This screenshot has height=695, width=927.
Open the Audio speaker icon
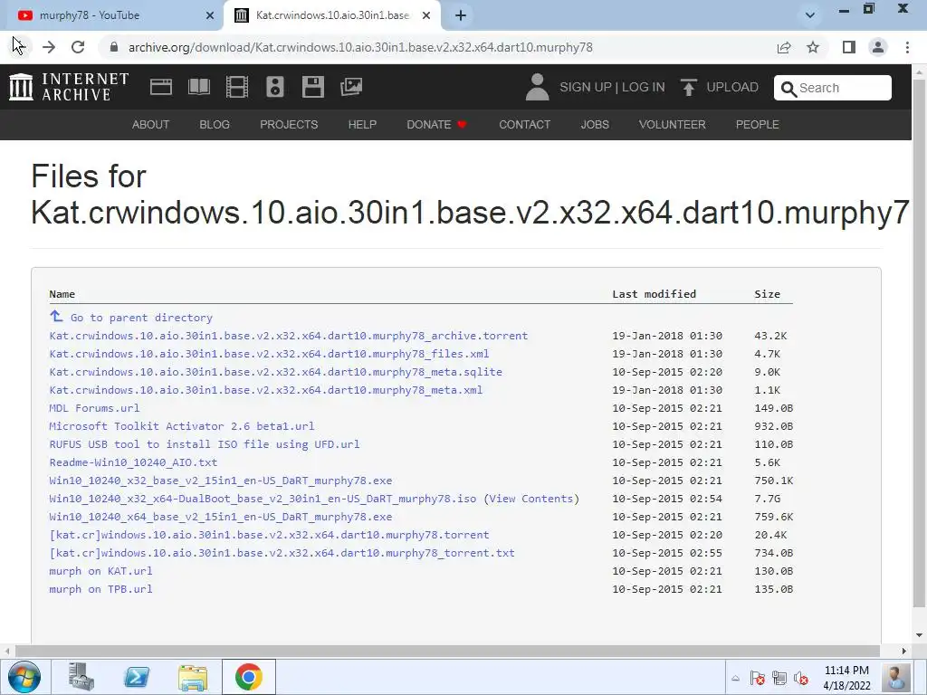point(275,87)
